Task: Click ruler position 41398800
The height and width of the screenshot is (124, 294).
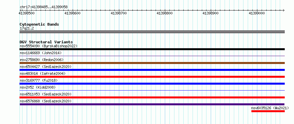Action: (165, 13)
